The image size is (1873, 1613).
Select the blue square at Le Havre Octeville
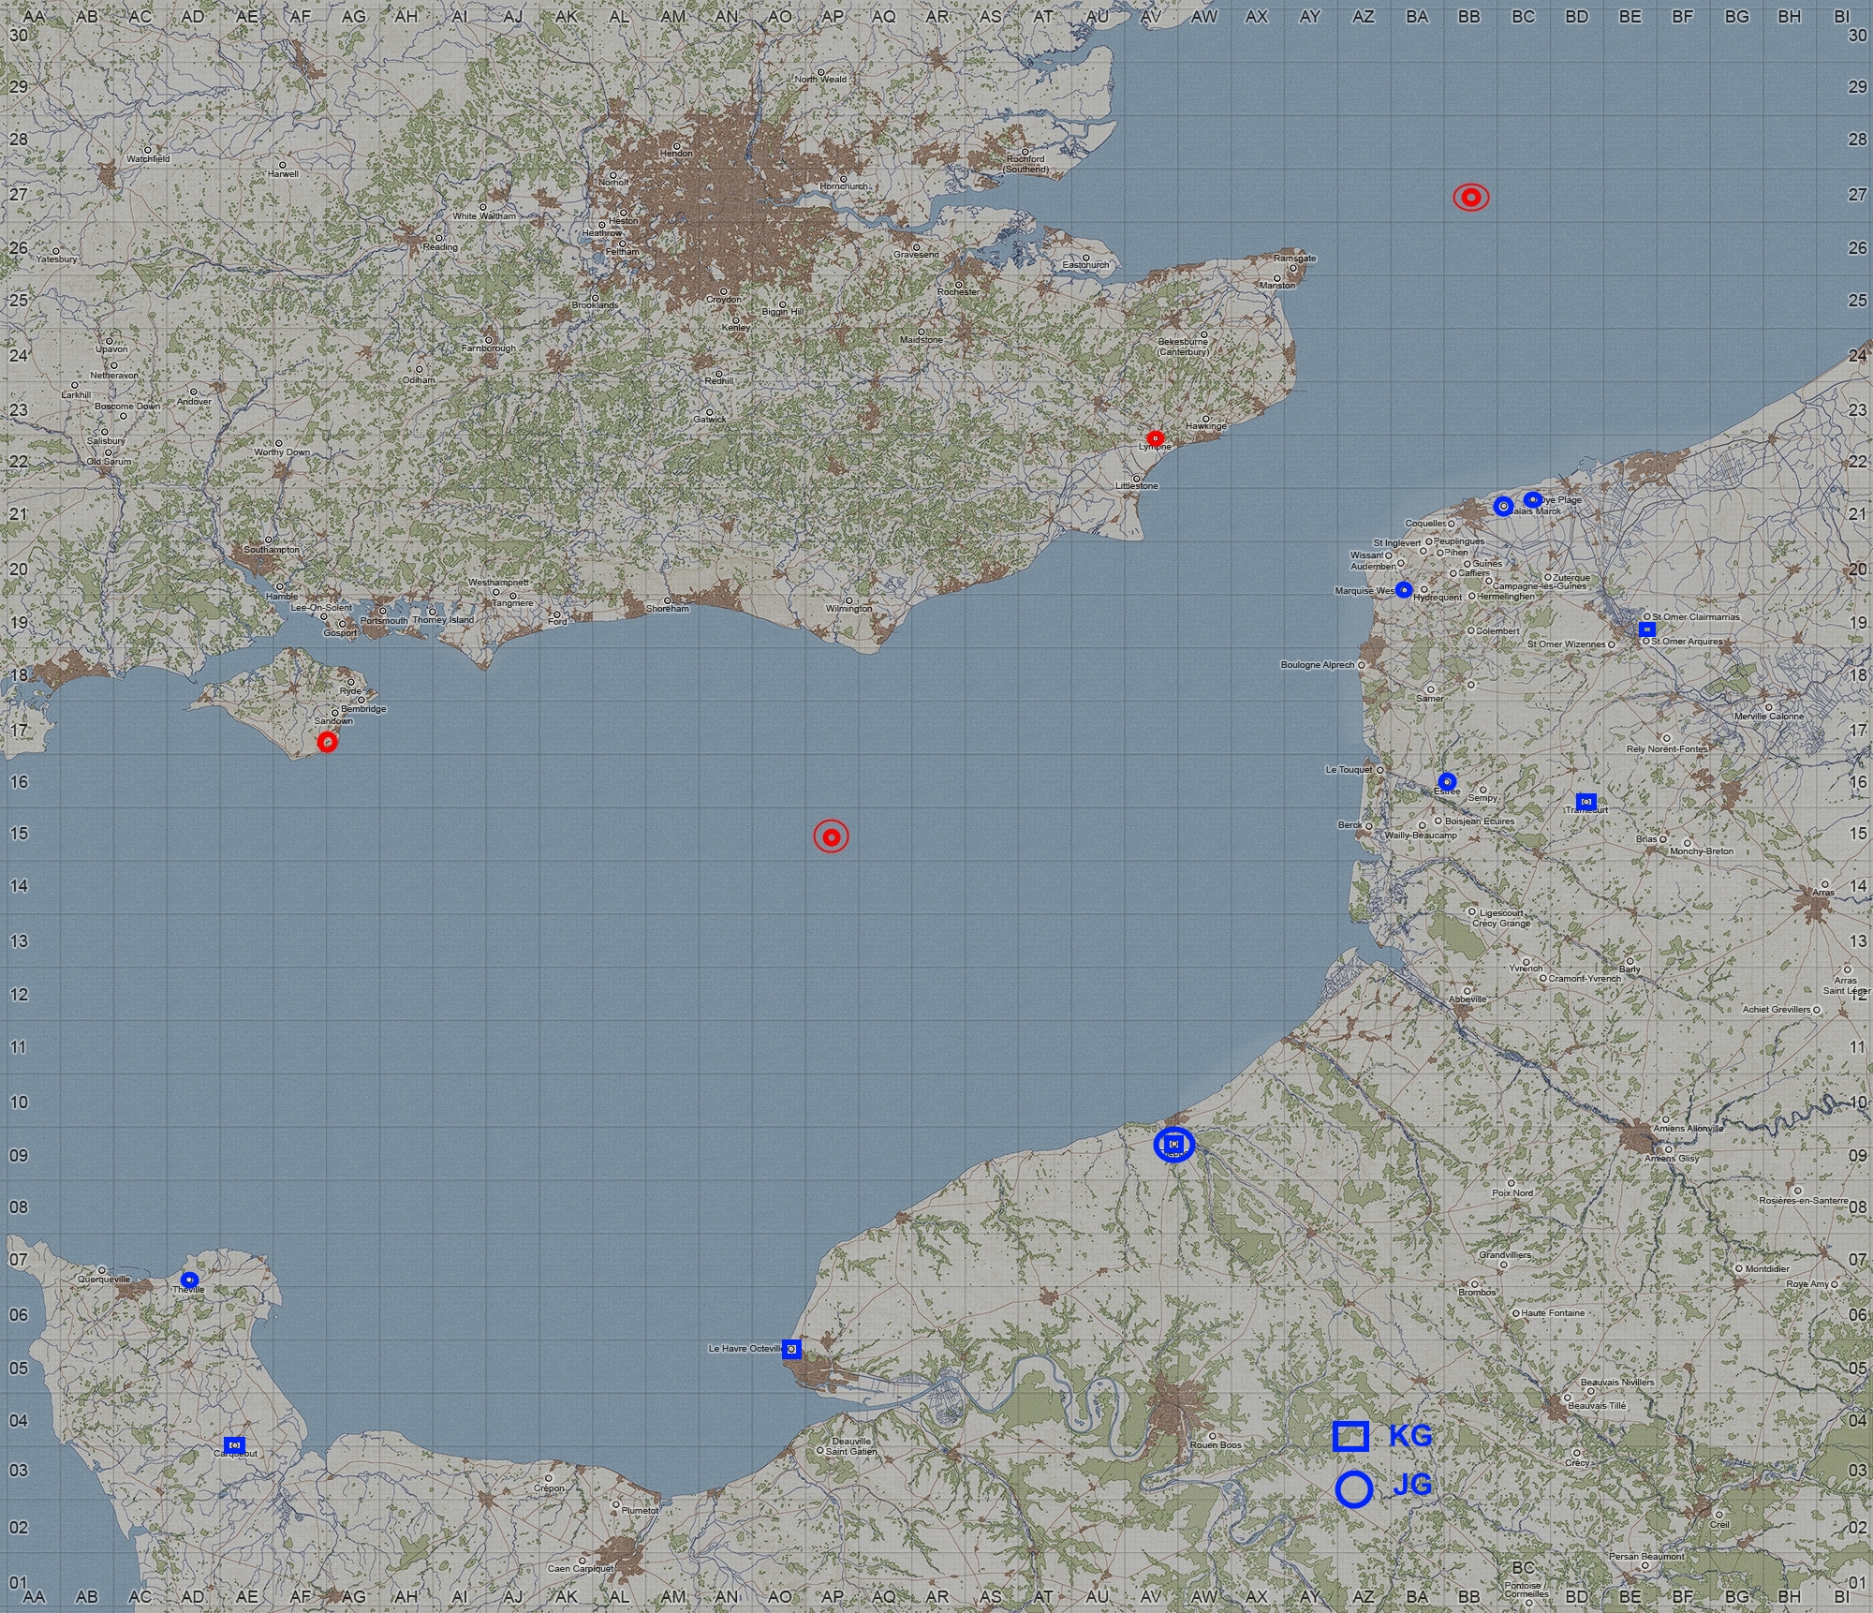click(791, 1349)
